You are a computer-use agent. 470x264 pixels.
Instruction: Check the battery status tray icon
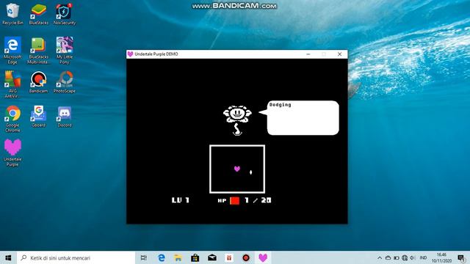[397, 257]
